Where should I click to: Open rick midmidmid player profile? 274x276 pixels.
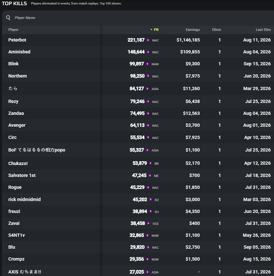[x=24, y=199]
